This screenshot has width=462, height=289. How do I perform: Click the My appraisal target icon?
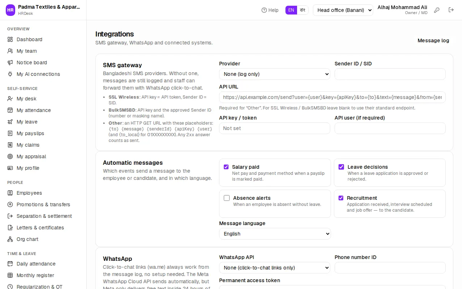point(10,156)
